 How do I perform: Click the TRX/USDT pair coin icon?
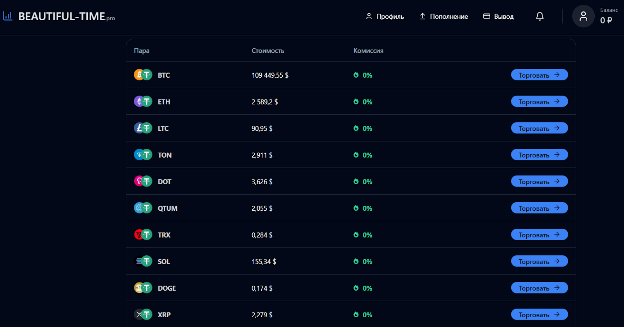point(143,235)
